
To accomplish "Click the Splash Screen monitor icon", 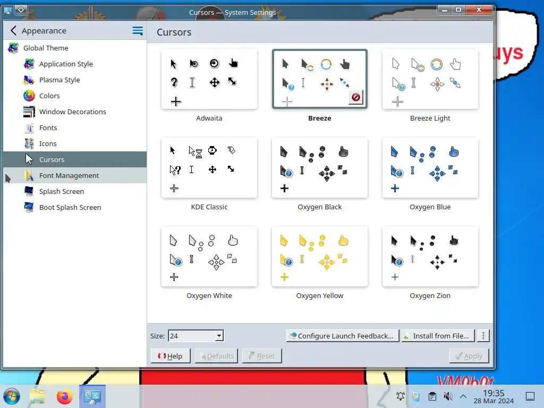I will pos(29,191).
